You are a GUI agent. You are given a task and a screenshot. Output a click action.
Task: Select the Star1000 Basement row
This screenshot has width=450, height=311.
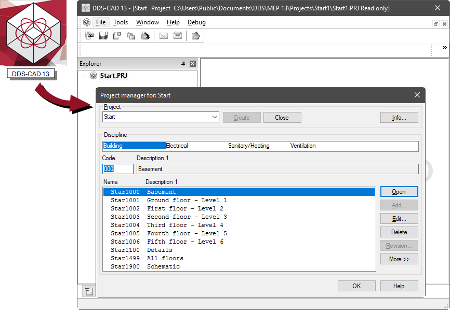coord(239,192)
